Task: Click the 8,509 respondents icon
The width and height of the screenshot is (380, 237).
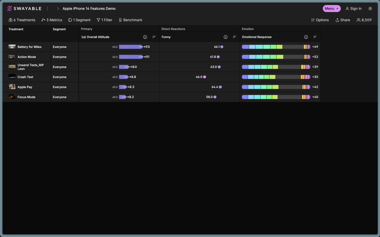Action: coord(358,20)
